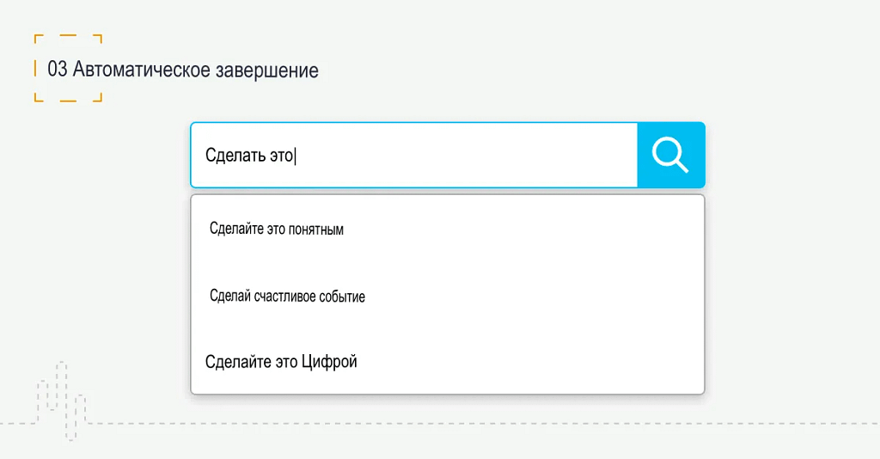880x459 pixels.
Task: Click the orange vertical bar beside the heading
Action: tap(35, 69)
